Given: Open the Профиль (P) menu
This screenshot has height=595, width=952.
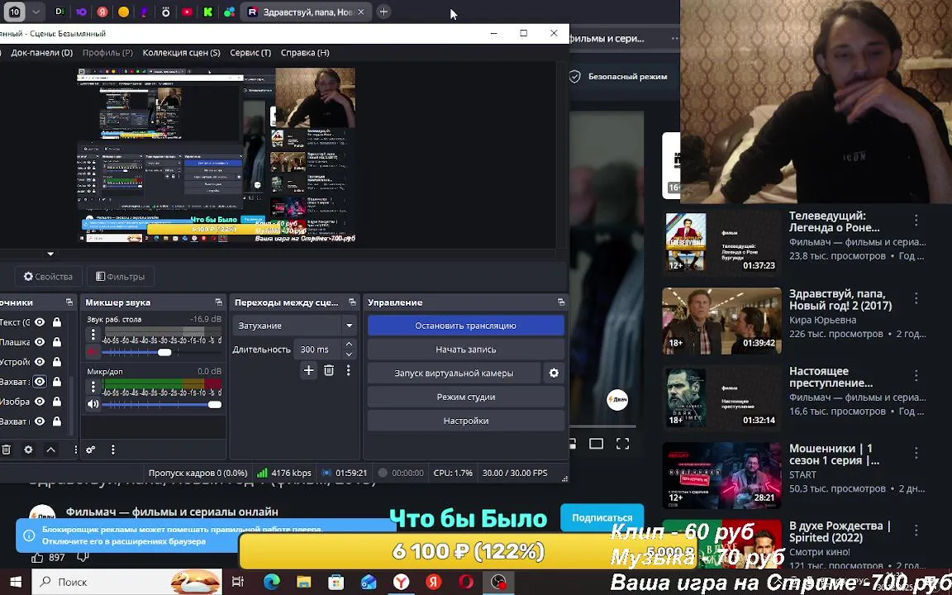Looking at the screenshot, I should click(x=107, y=53).
